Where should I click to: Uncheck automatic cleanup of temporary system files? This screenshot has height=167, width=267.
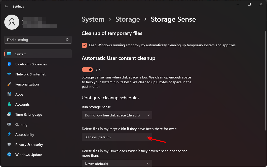[x=84, y=45]
